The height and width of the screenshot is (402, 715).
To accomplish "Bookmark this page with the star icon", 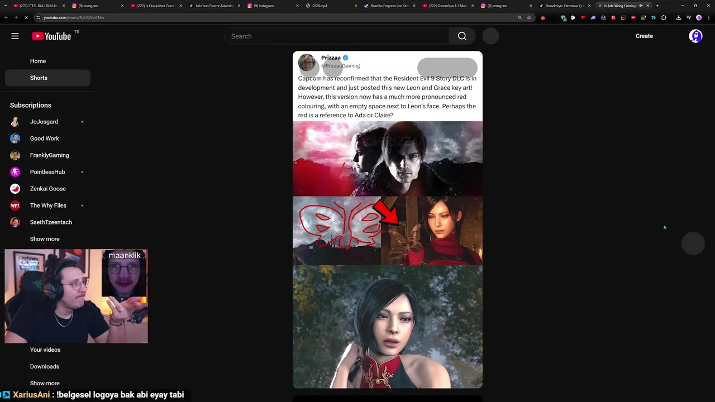I will coord(529,17).
